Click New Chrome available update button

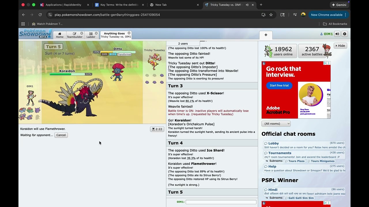pos(328,15)
